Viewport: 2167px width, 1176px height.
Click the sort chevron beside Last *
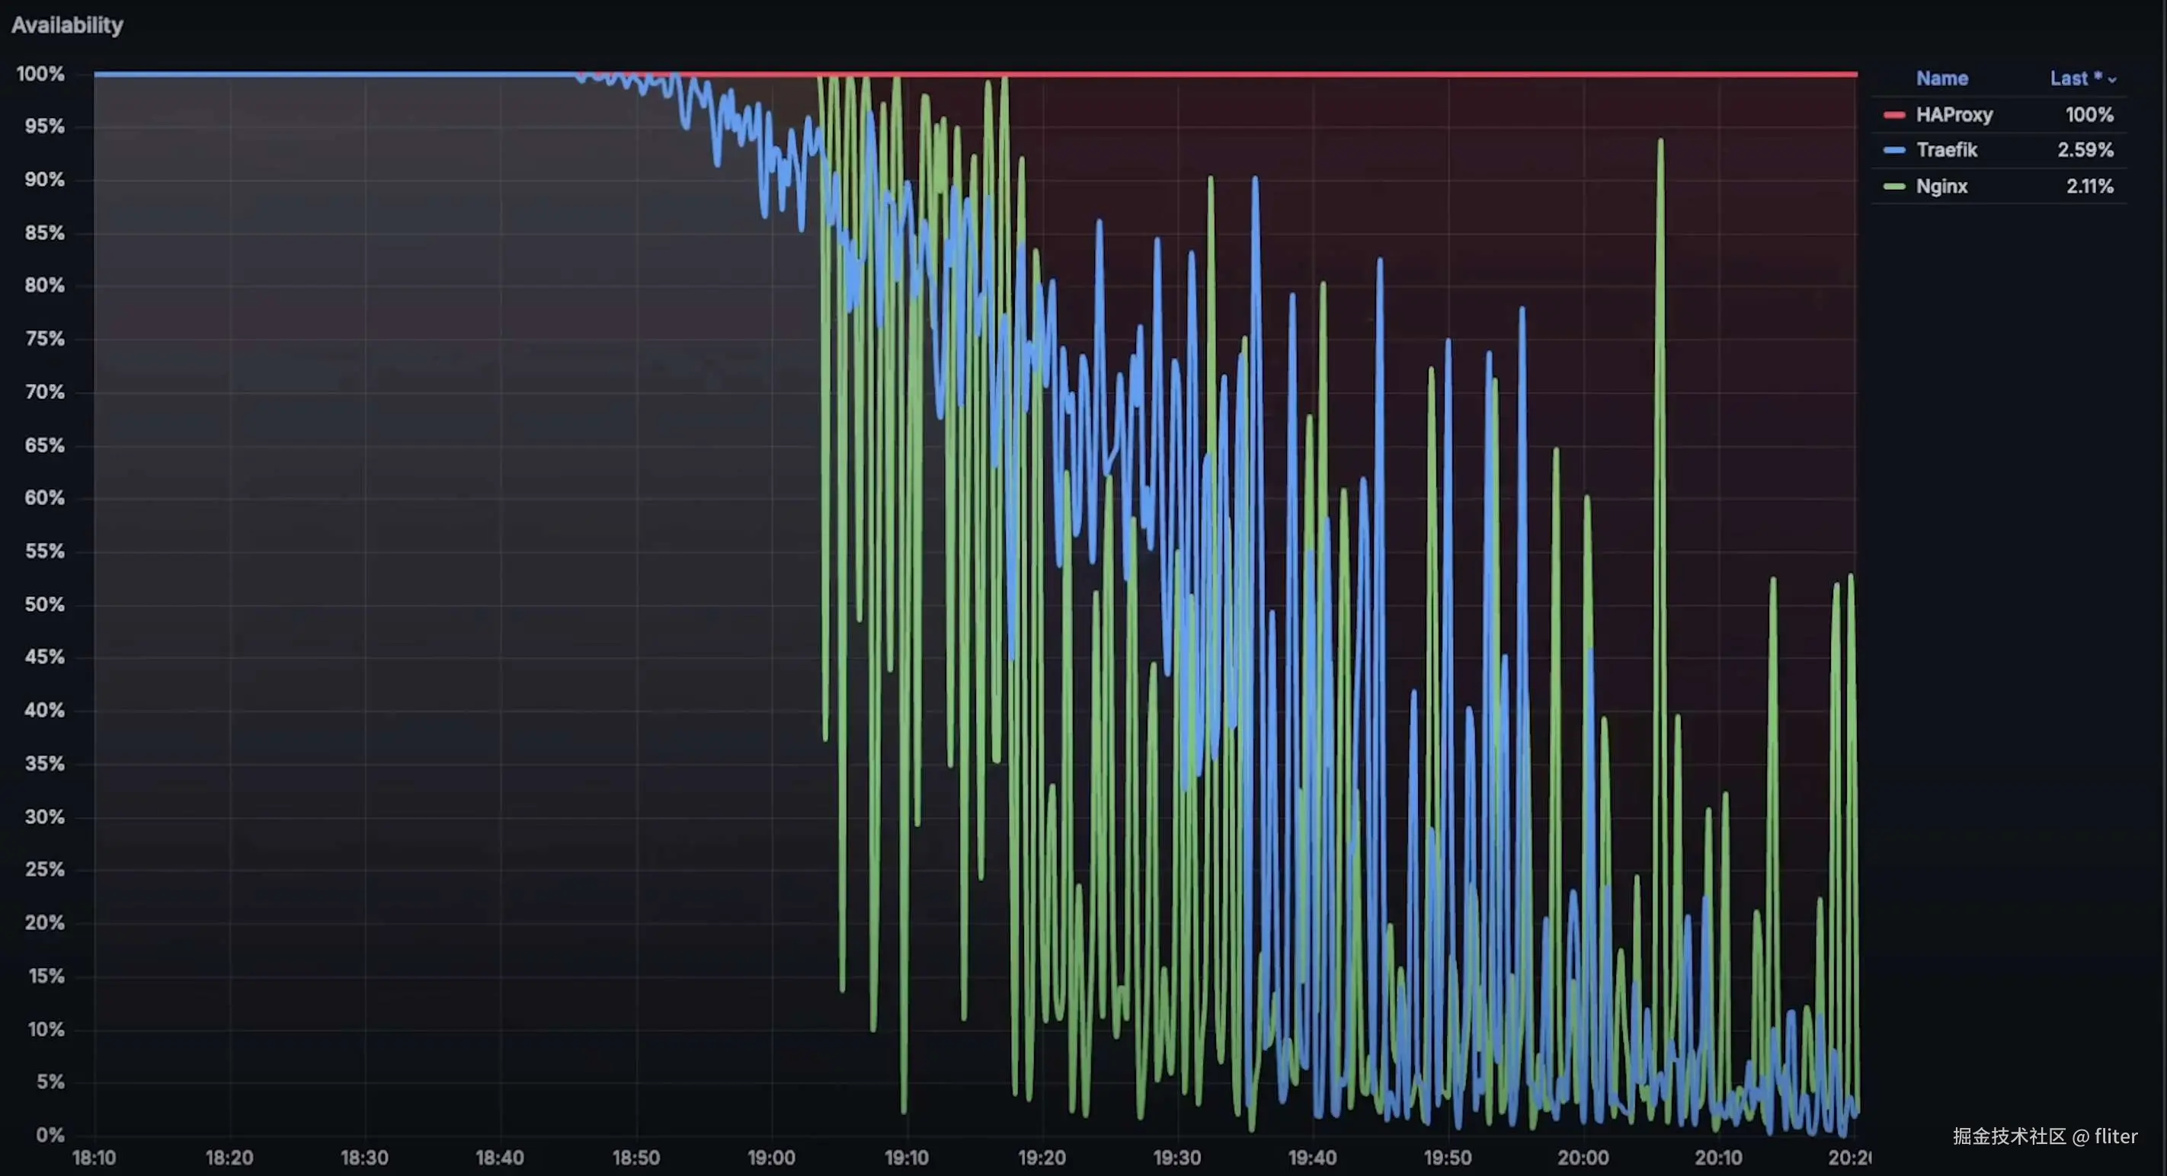click(2111, 80)
